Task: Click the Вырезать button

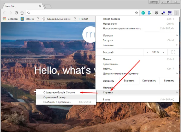Action: (x=129, y=81)
